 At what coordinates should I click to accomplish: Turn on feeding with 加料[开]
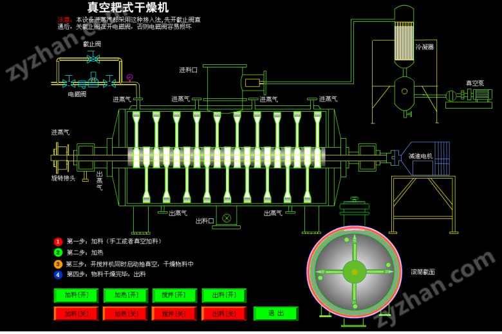click(x=71, y=295)
